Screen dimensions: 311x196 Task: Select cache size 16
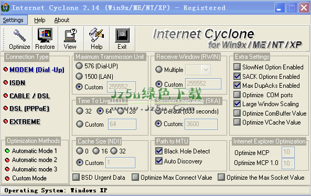pyautogui.click(x=96, y=151)
